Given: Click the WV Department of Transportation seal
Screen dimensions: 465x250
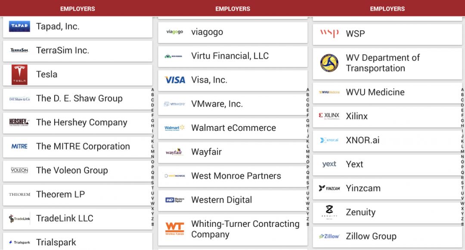Looking at the screenshot, I should pos(329,63).
